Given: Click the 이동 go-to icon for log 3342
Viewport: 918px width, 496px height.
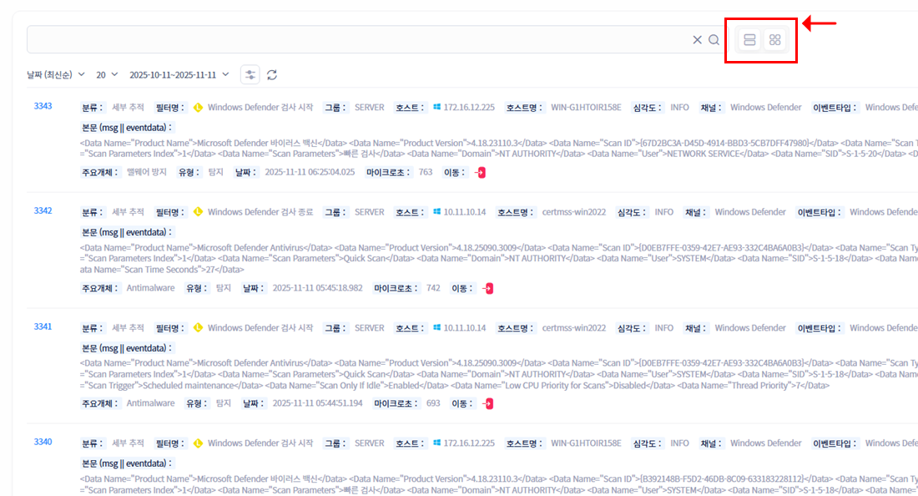Looking at the screenshot, I should (488, 288).
